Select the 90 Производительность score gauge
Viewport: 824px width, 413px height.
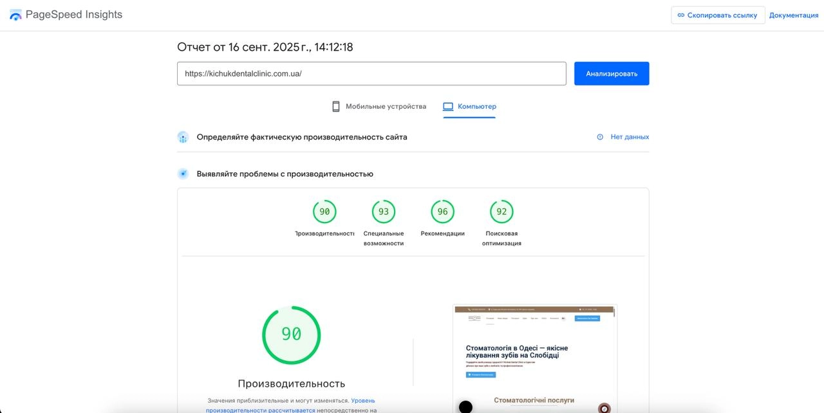tap(324, 212)
